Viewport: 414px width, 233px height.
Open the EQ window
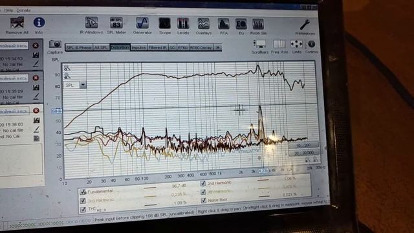click(241, 25)
